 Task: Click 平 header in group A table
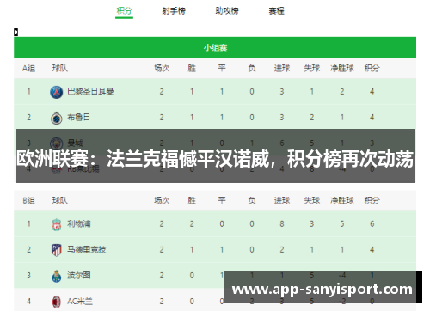point(222,69)
